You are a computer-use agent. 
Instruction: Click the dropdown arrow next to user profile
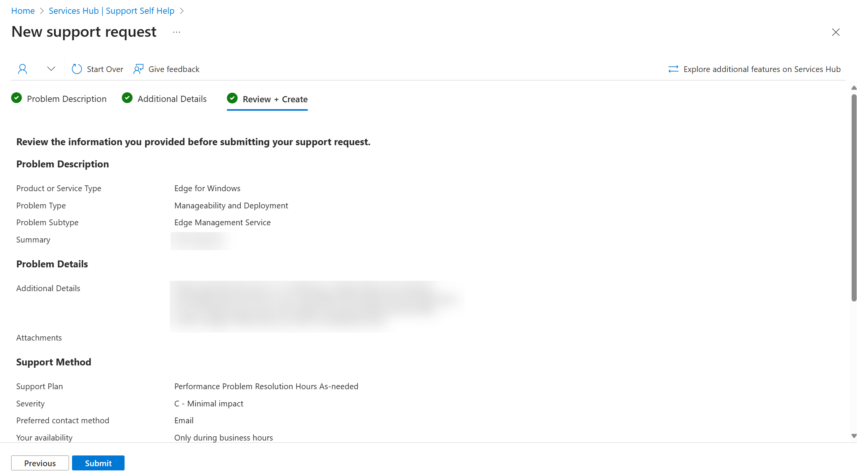coord(50,69)
